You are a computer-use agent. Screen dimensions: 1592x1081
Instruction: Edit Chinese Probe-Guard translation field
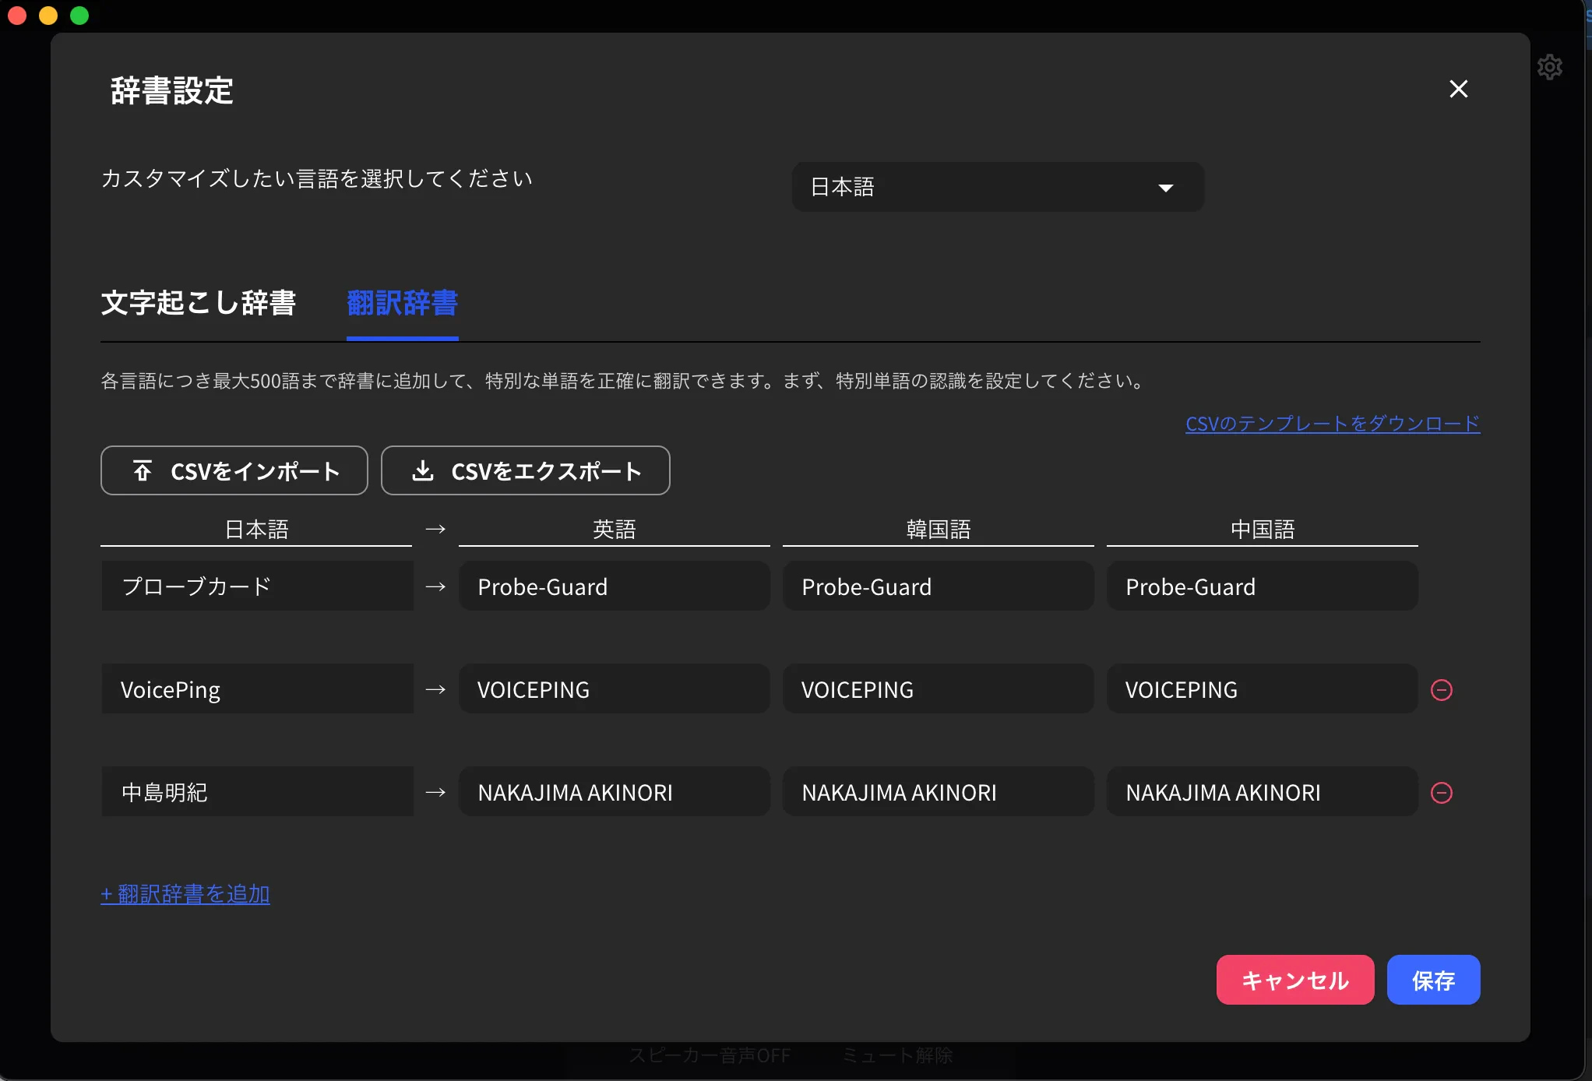tap(1263, 586)
